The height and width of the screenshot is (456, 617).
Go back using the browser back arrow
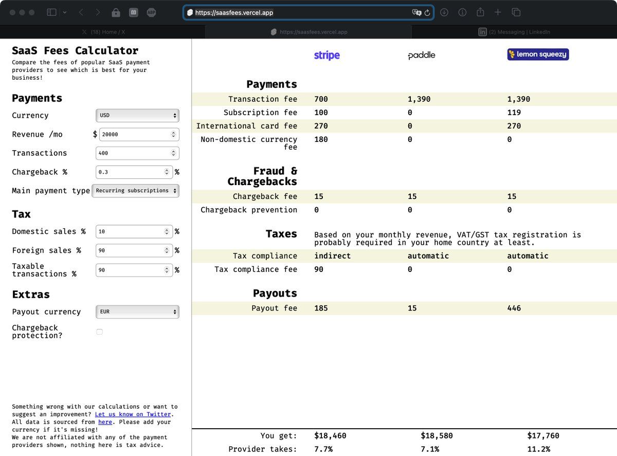click(x=81, y=12)
